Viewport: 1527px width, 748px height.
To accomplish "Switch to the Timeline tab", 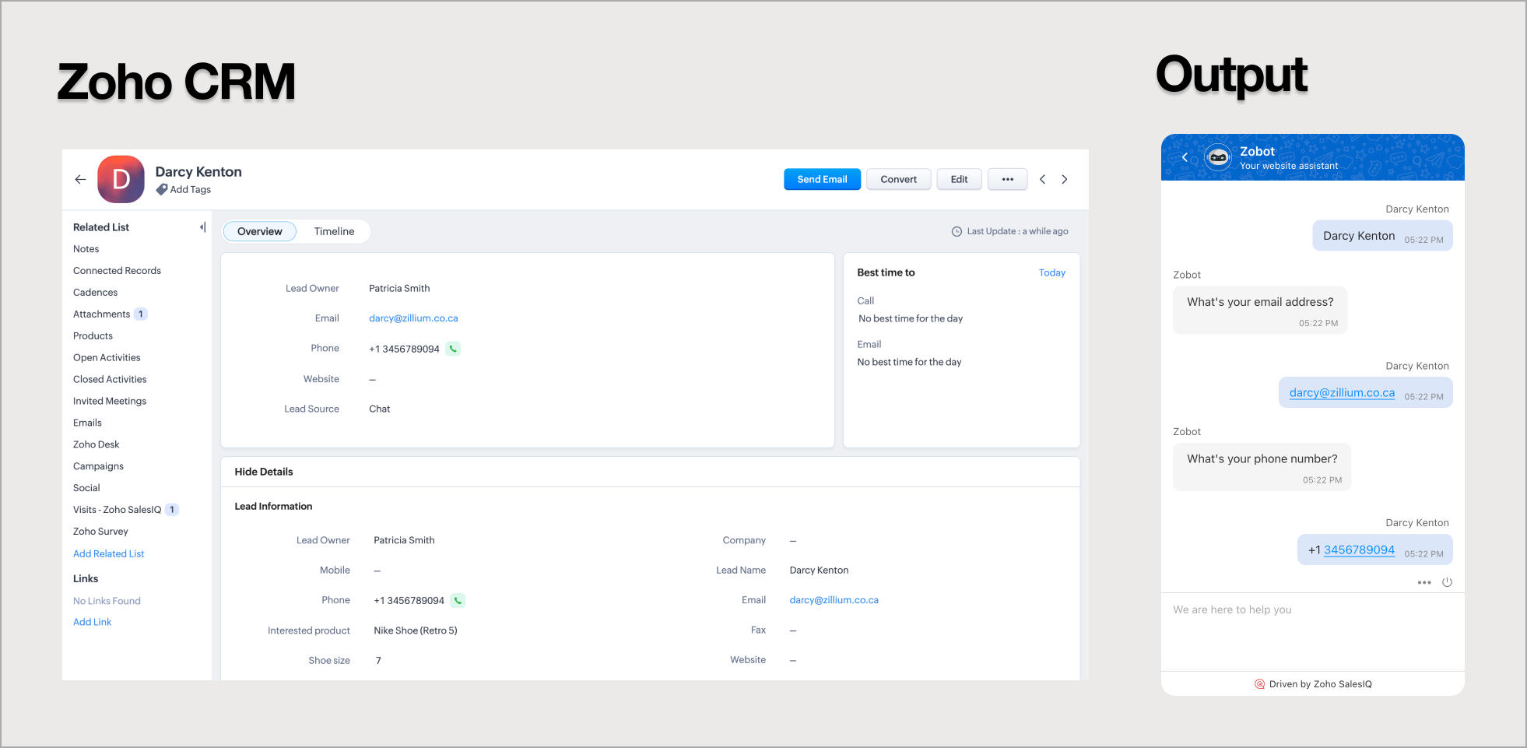I will (x=334, y=232).
